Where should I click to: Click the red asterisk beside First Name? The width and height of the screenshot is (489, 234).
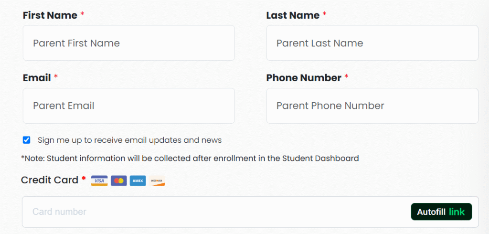[82, 14]
